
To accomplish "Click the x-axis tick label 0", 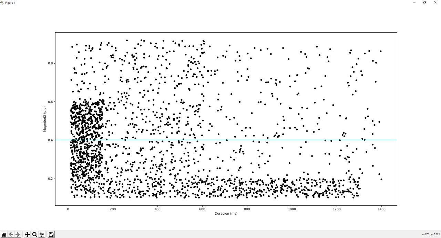I will click(x=68, y=209).
